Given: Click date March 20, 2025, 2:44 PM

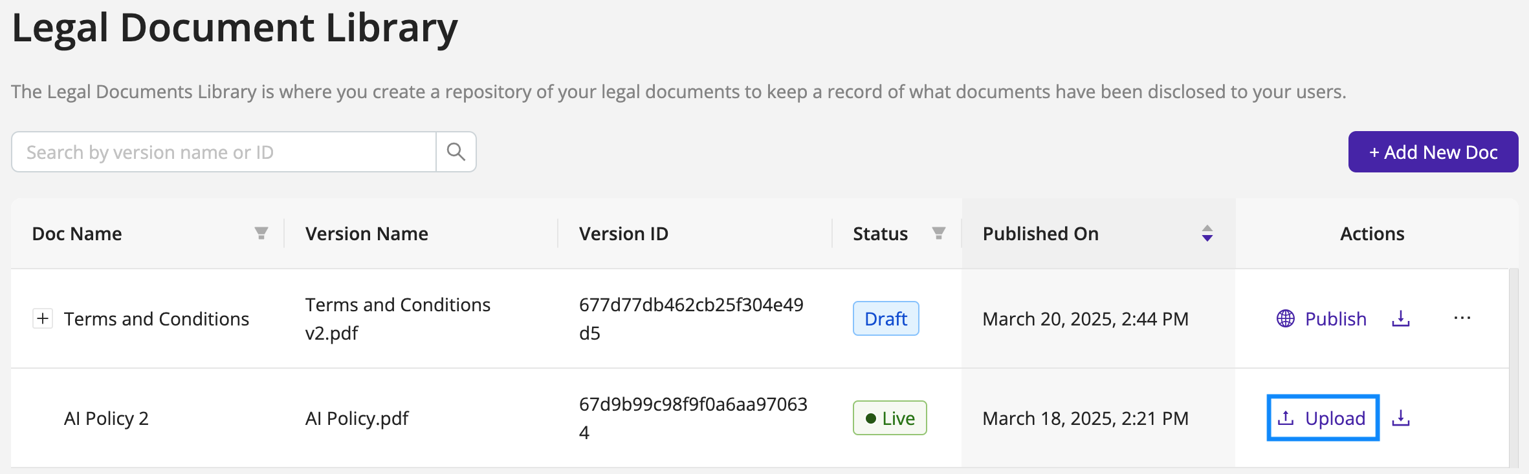Looking at the screenshot, I should (1086, 319).
